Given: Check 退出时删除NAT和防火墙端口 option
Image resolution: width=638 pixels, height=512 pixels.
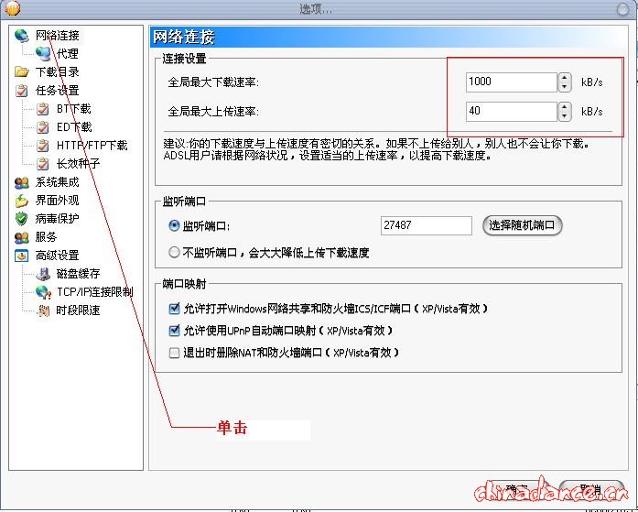Looking at the screenshot, I should (x=175, y=353).
